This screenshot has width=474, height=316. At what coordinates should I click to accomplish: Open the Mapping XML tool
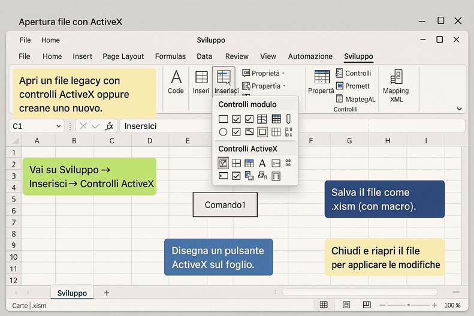[x=395, y=85]
